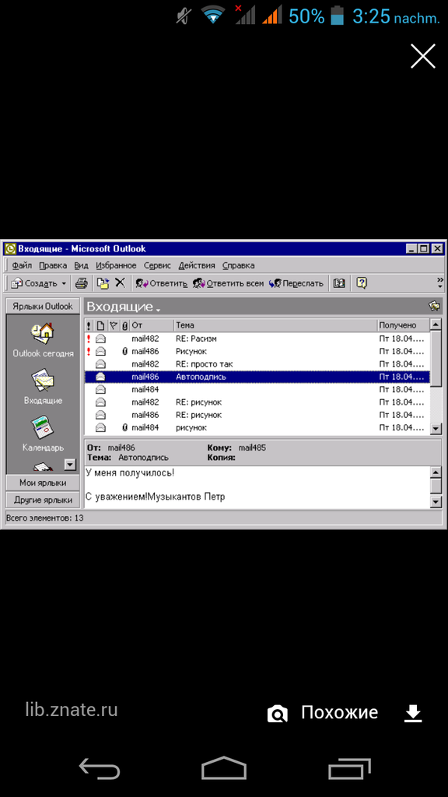This screenshot has width=448, height=797.
Task: Select рисунок message from mail484
Action: (257, 427)
